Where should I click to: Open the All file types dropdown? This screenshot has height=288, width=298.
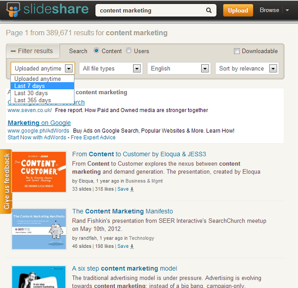[x=111, y=68]
